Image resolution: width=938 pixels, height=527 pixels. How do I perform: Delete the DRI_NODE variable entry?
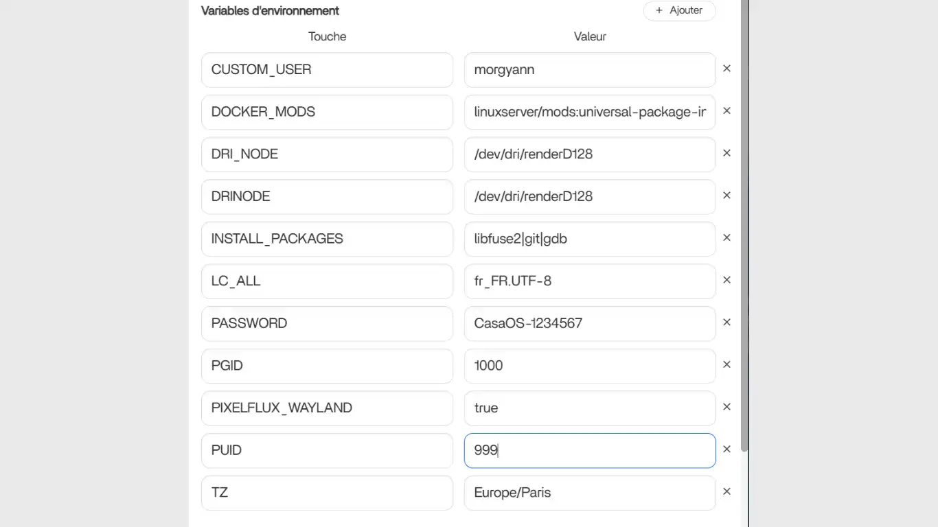[727, 153]
